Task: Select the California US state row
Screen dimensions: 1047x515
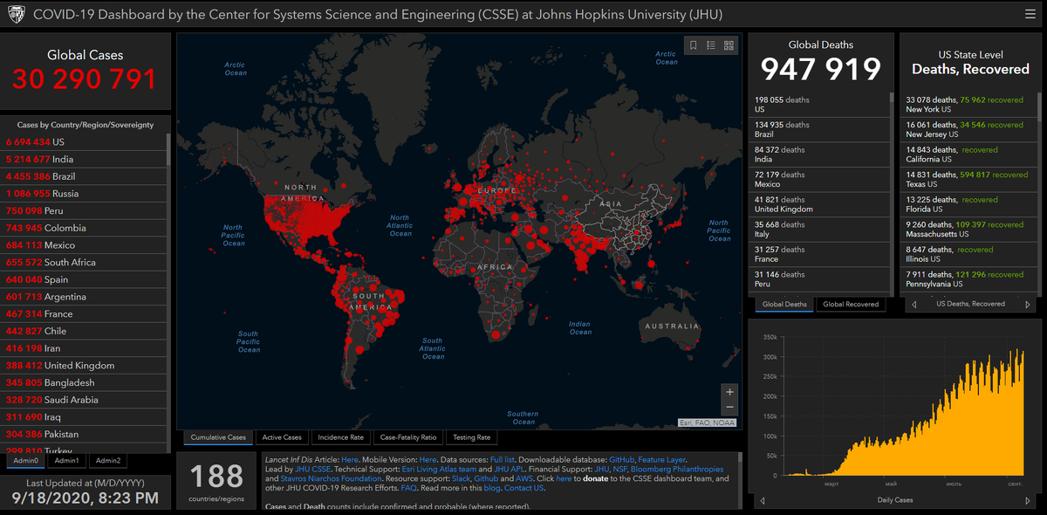Action: pos(968,154)
